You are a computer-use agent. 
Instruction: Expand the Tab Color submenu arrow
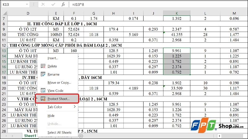pos(75,107)
